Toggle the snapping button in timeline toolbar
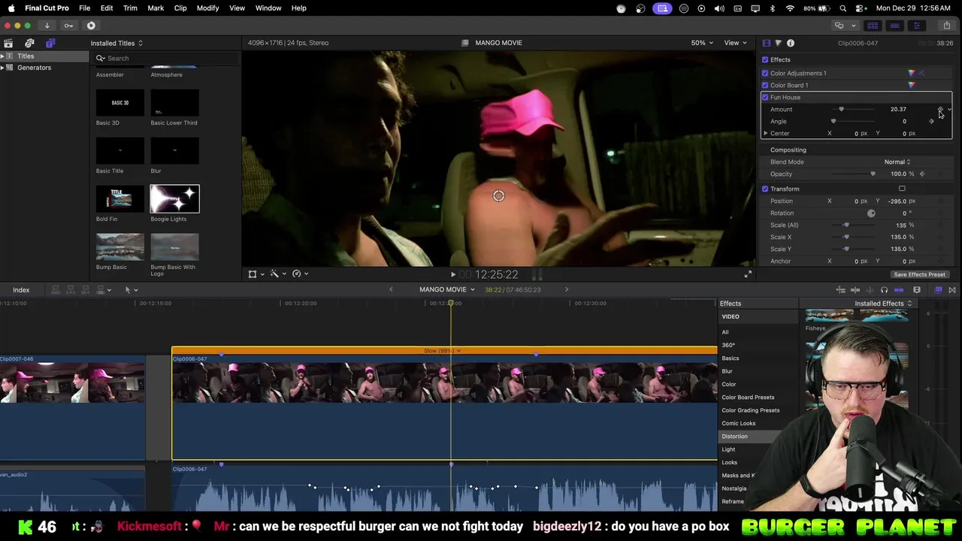Image resolution: width=962 pixels, height=541 pixels. click(899, 290)
